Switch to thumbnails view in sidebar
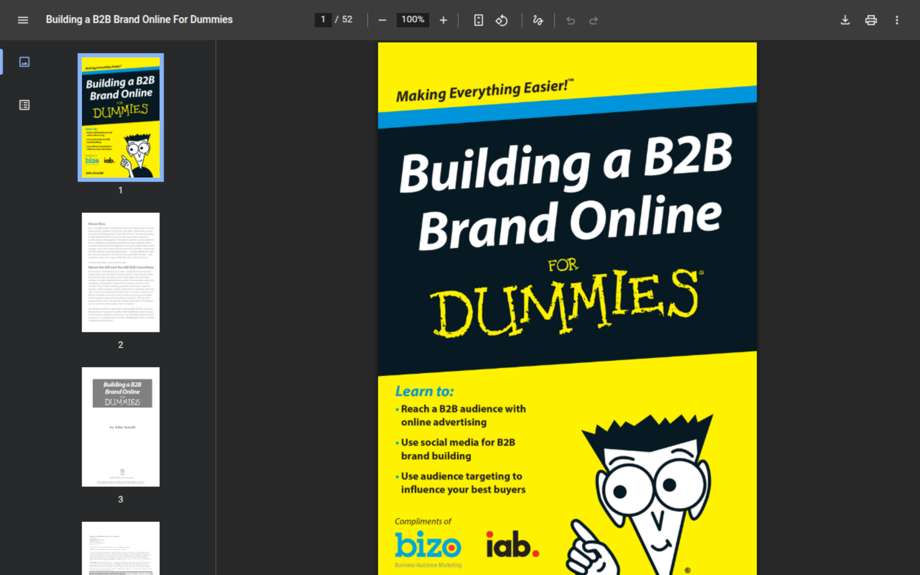 coord(24,61)
